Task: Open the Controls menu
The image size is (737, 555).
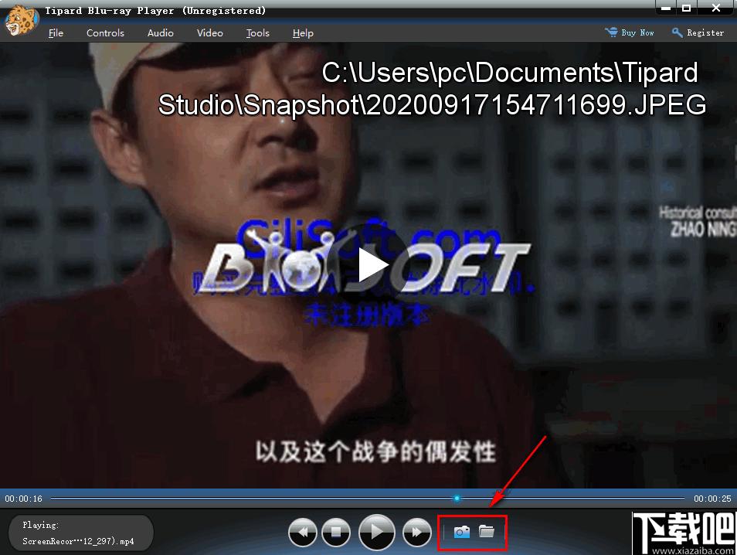Action: [x=105, y=33]
